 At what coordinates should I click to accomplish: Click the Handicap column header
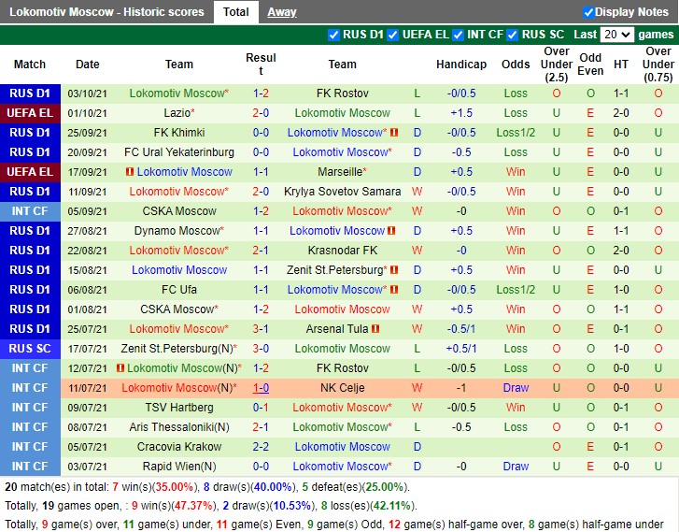click(461, 65)
